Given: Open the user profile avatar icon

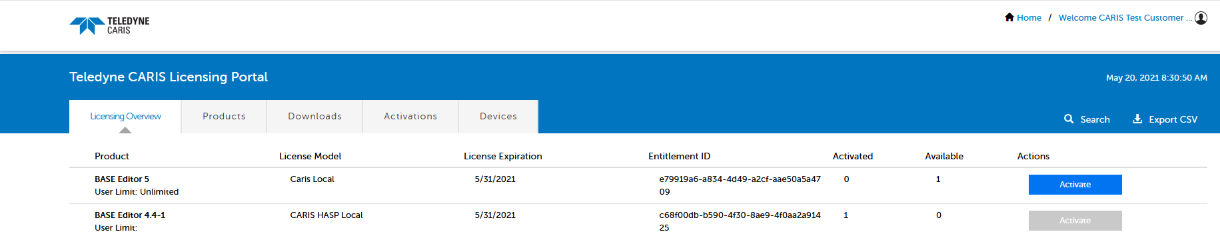Looking at the screenshot, I should 1201,18.
